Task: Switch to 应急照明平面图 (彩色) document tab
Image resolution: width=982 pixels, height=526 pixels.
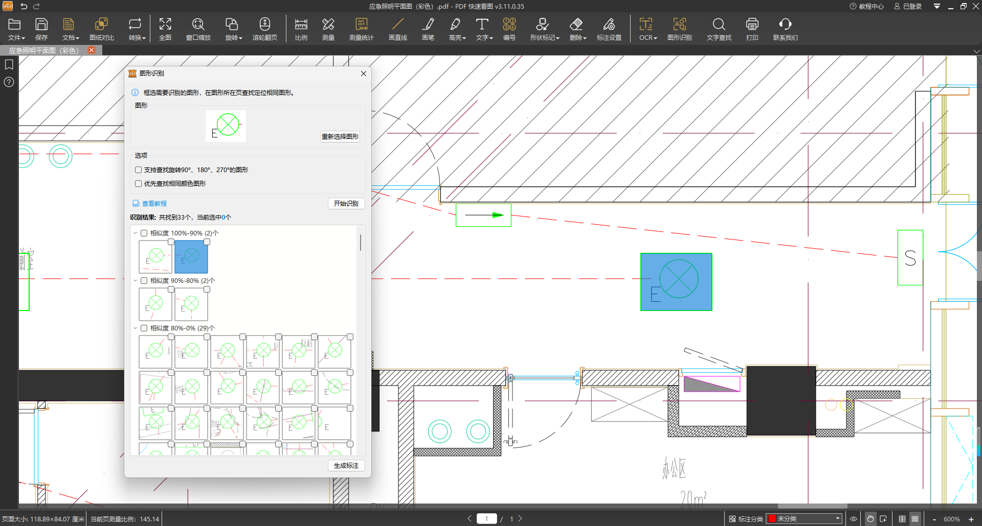Action: (x=43, y=50)
